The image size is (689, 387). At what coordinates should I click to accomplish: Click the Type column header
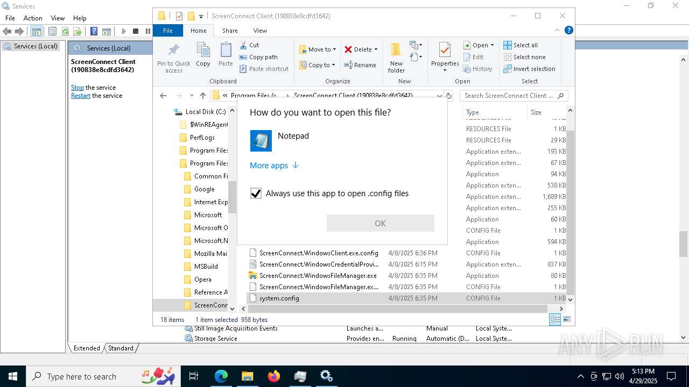pyautogui.click(x=495, y=112)
